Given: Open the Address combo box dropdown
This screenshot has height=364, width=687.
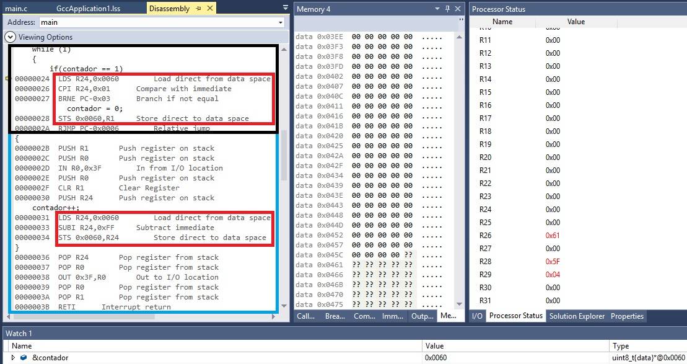Looking at the screenshot, I should 281,23.
